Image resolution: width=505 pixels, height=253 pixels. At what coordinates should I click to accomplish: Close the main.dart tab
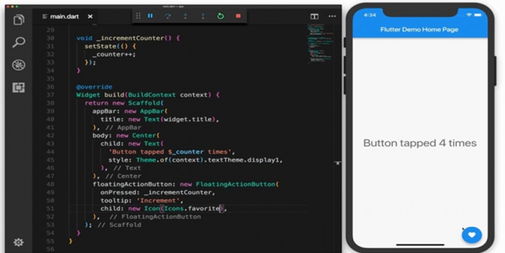pyautogui.click(x=90, y=16)
